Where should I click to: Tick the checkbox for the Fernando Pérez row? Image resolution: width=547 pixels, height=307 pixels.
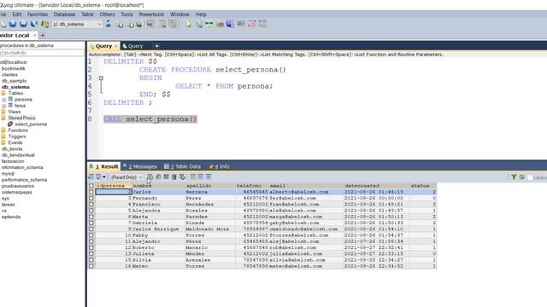click(x=91, y=198)
